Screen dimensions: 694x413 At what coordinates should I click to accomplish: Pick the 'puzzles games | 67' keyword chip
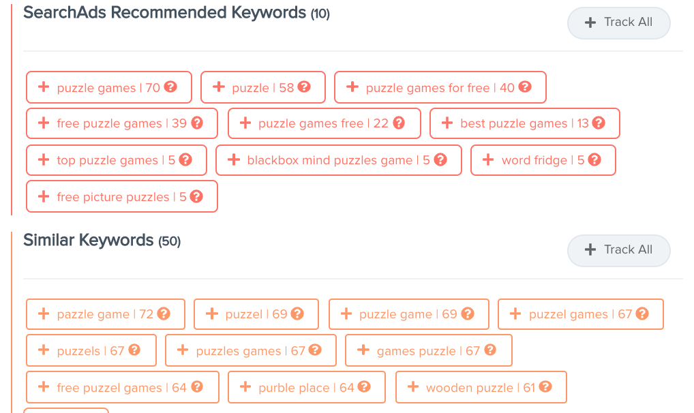pyautogui.click(x=250, y=351)
